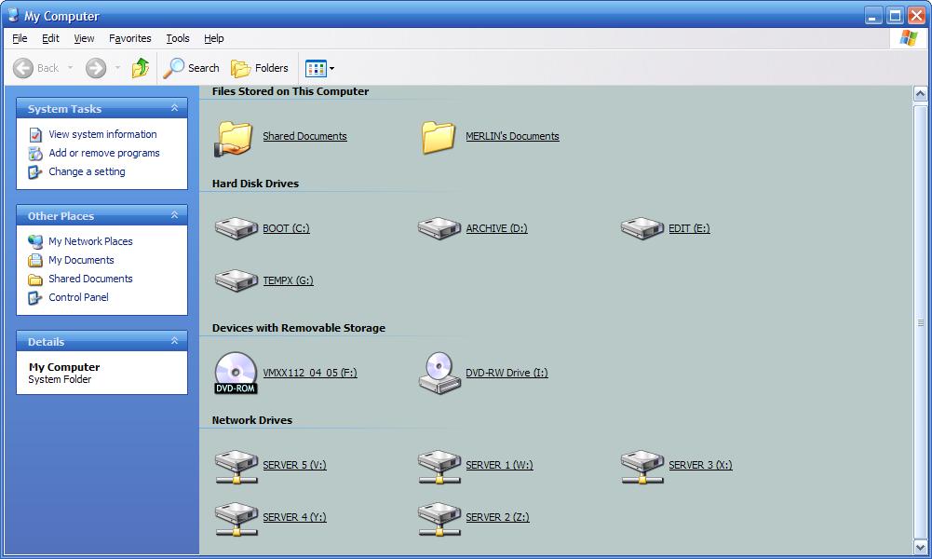
Task: Collapse the Details panel
Action: tap(174, 341)
